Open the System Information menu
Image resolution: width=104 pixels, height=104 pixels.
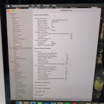[20, 6]
